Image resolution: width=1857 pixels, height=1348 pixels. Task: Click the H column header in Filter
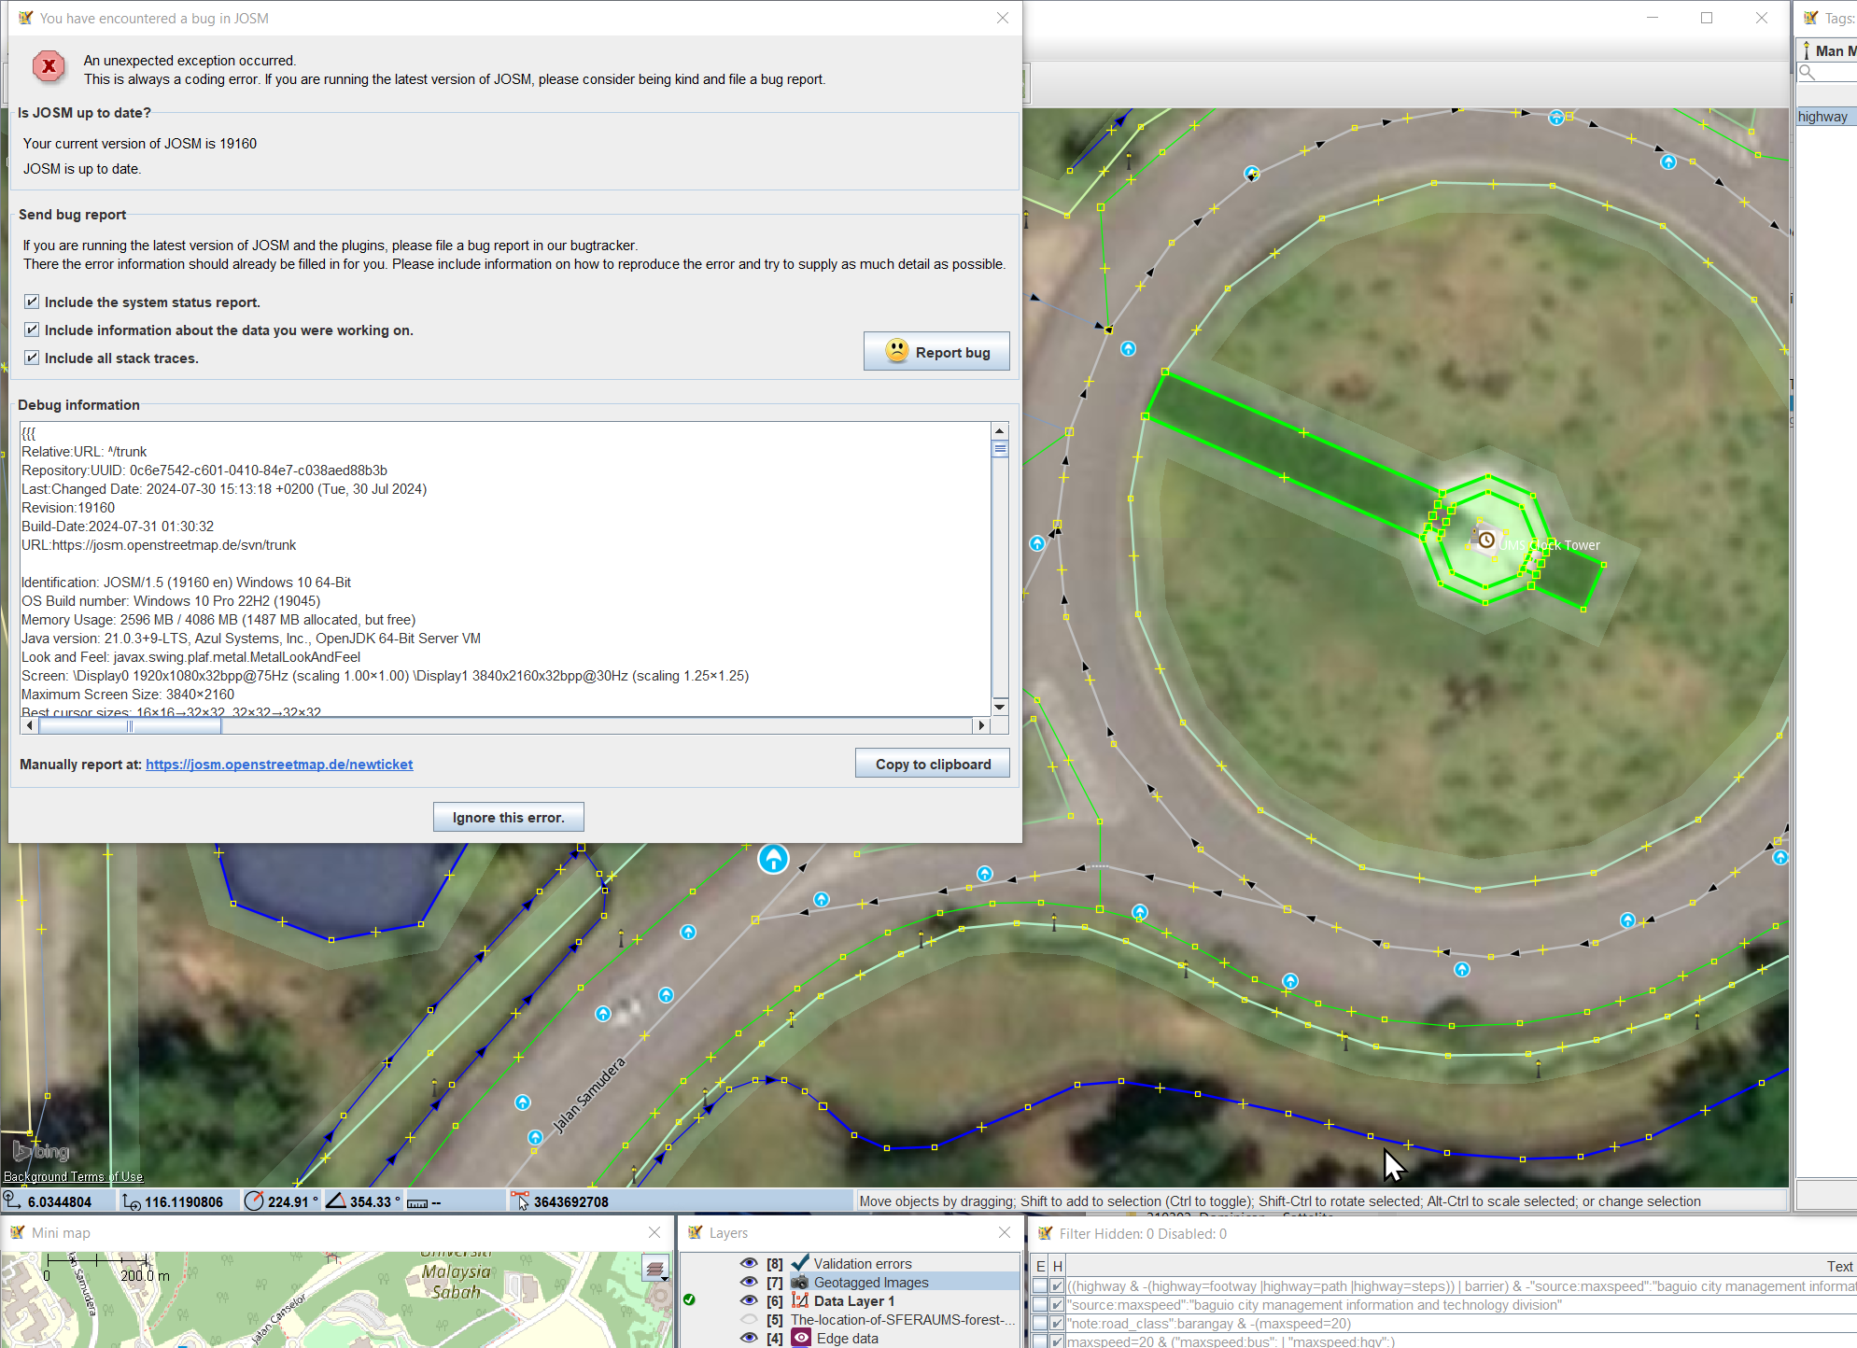(1057, 1266)
